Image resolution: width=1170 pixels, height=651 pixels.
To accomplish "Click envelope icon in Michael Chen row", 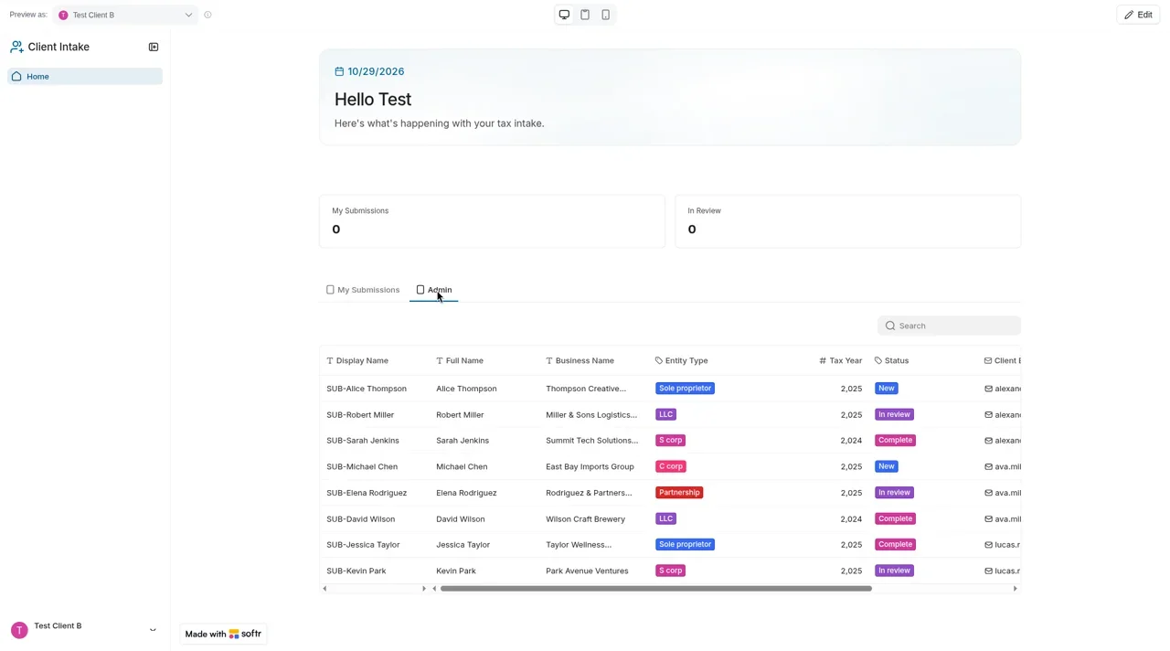I will point(988,466).
